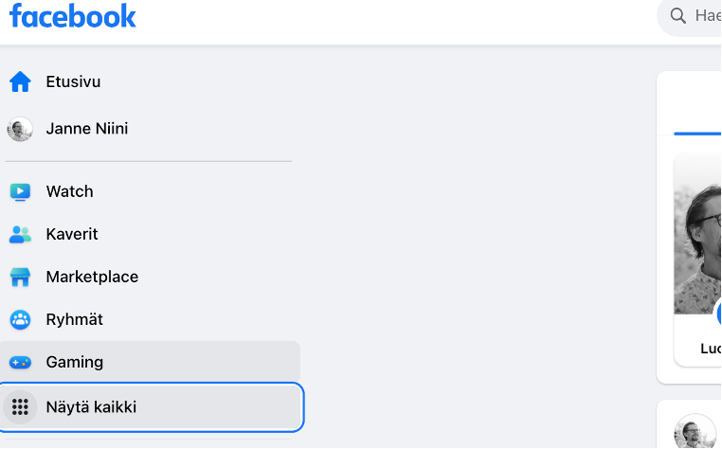Choose the Ryhmät text label
722x449 pixels.
(75, 320)
